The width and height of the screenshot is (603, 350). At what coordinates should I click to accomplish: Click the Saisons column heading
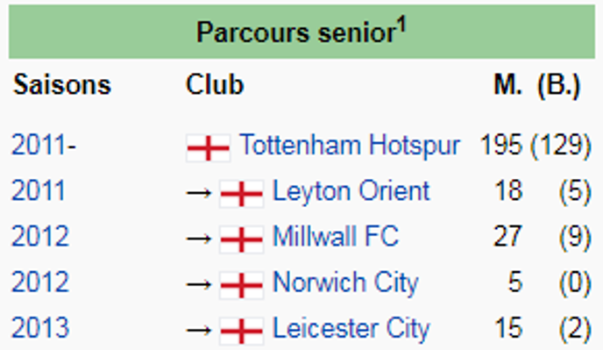[x=62, y=85]
